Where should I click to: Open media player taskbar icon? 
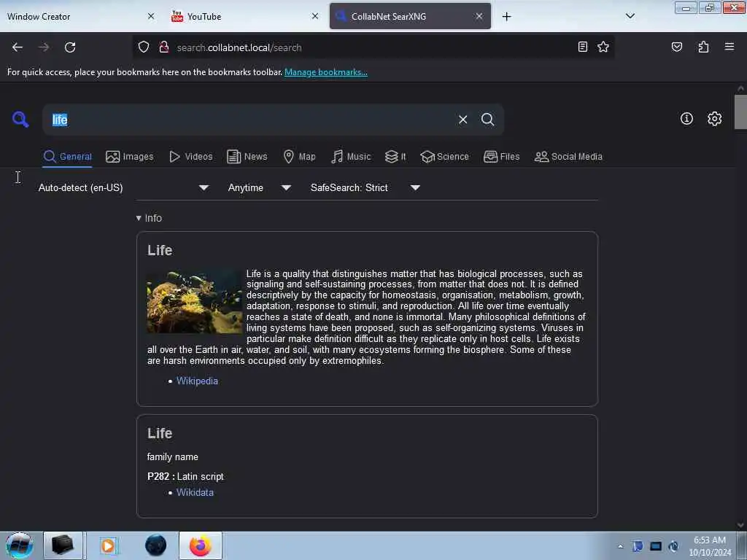109,545
